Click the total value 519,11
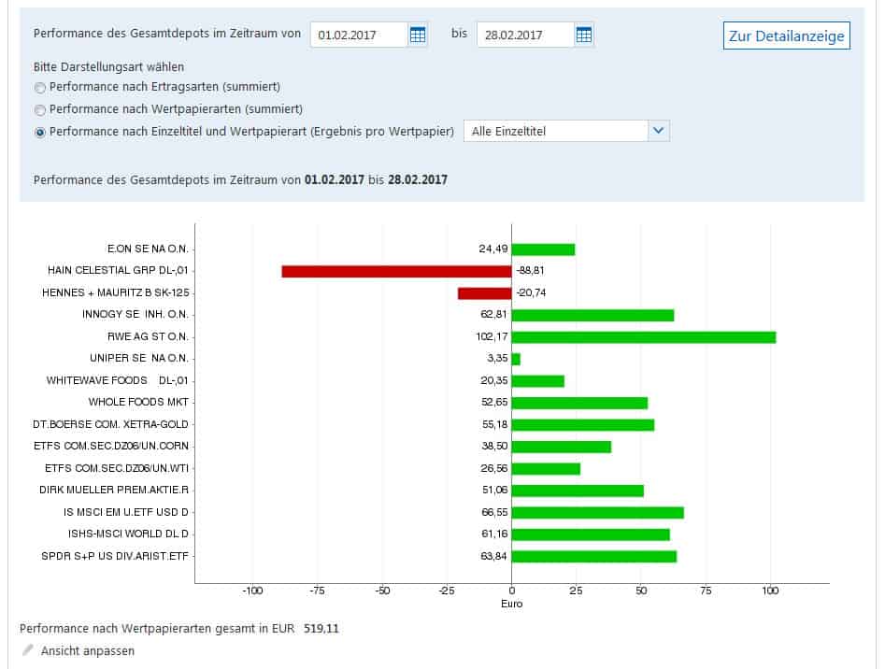 pyautogui.click(x=321, y=629)
